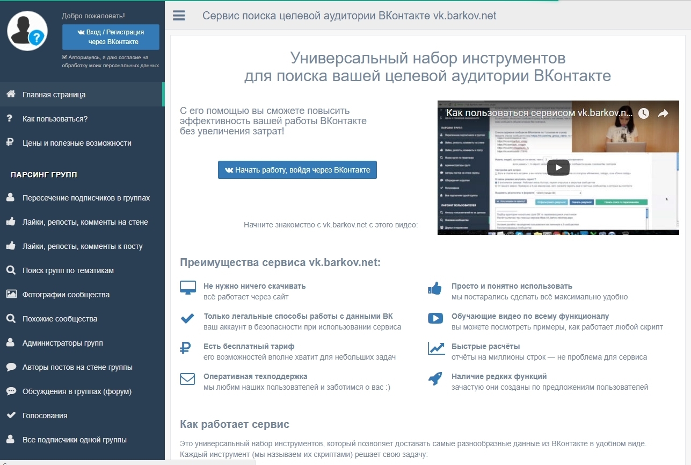Open Администраторы групп in sidebar
Viewport: 691px width, 465px height.
point(62,343)
